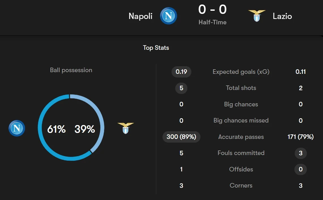
Task: Click the Napoli crest in the header
Action: tap(168, 16)
